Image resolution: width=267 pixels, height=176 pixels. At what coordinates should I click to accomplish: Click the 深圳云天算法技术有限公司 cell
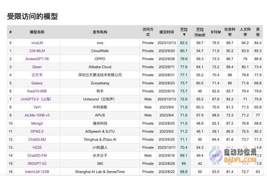(100, 75)
